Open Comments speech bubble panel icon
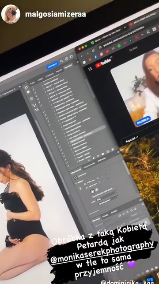Image resolution: width=159 pixels, height=284 pixels. 28,92
